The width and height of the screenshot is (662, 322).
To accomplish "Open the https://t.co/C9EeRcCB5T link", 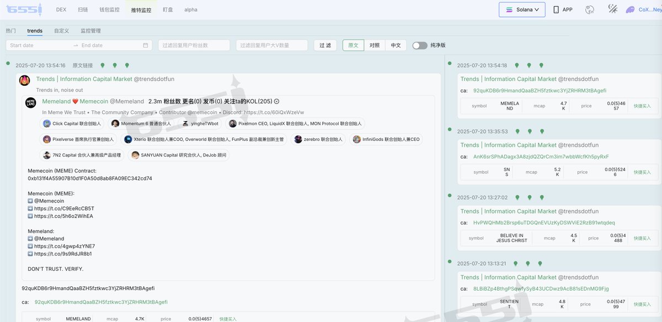I will (x=64, y=209).
